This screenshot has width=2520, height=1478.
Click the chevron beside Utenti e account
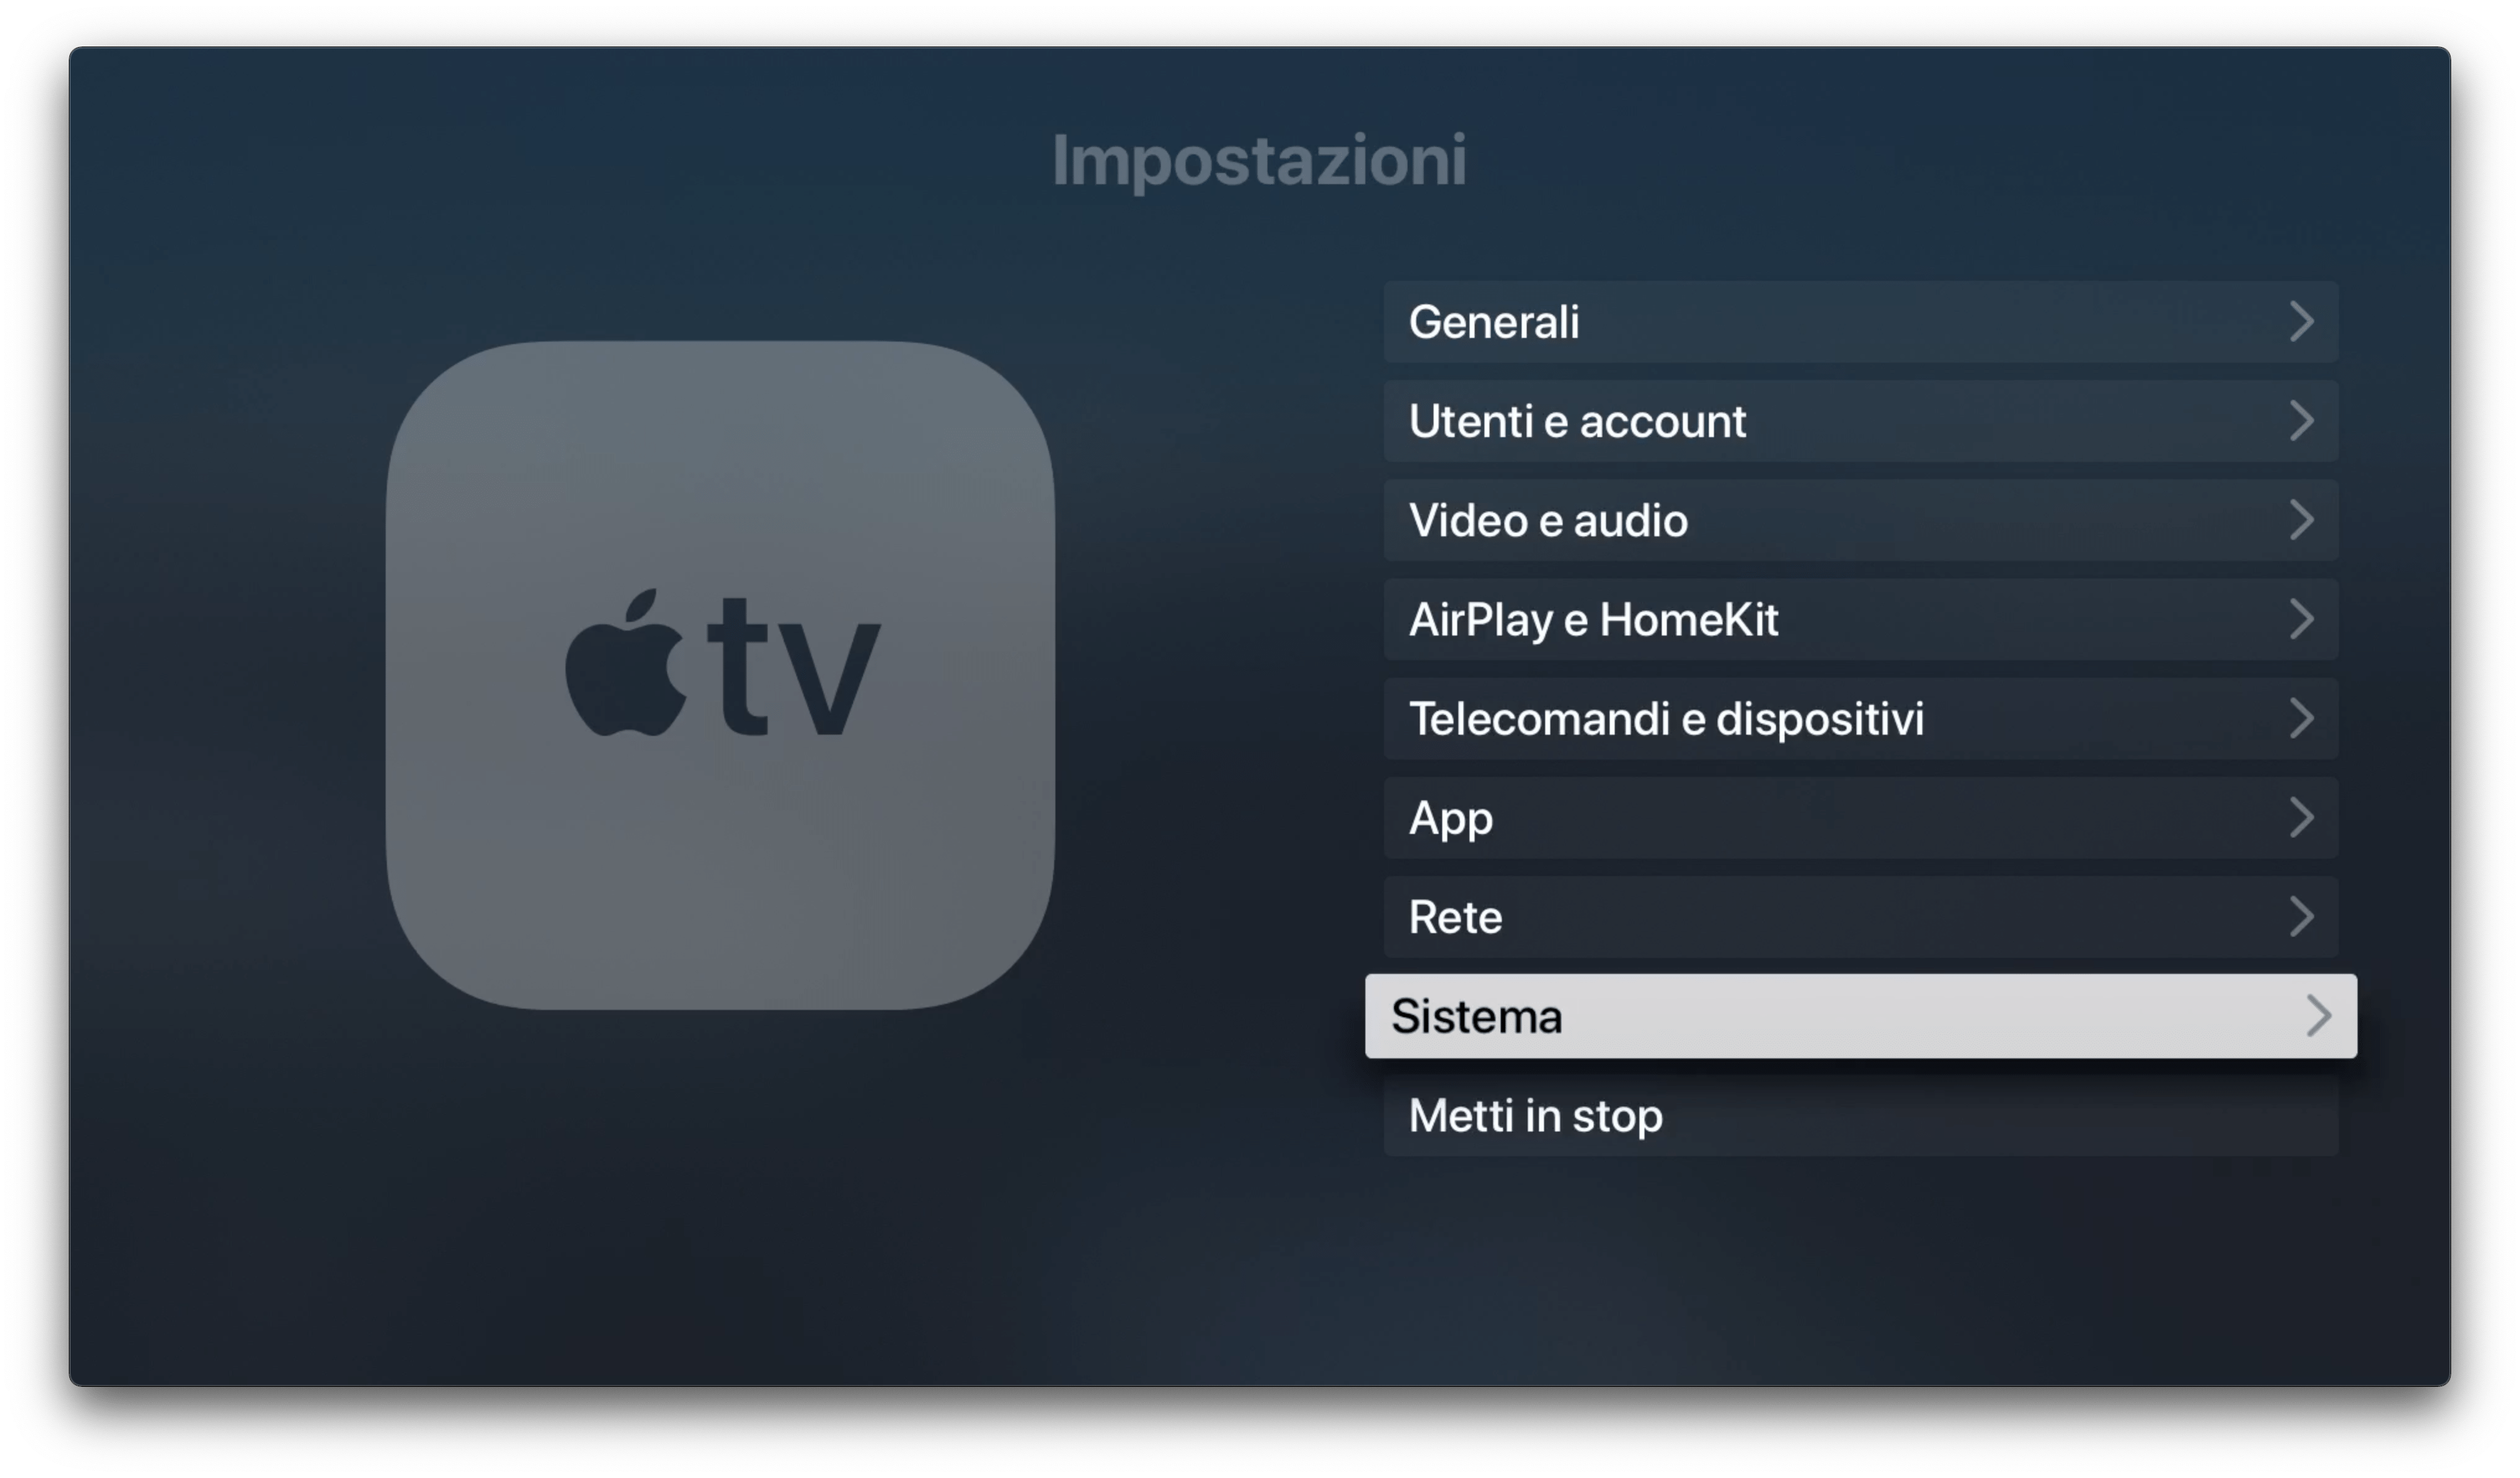[2302, 421]
